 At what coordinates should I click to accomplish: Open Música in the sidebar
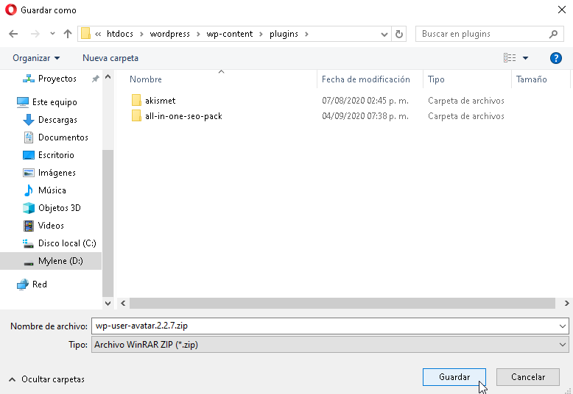[x=45, y=190]
